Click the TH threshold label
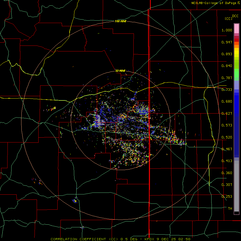Image resolution: width=241 pixels, height=241 pixels. [x=230, y=209]
